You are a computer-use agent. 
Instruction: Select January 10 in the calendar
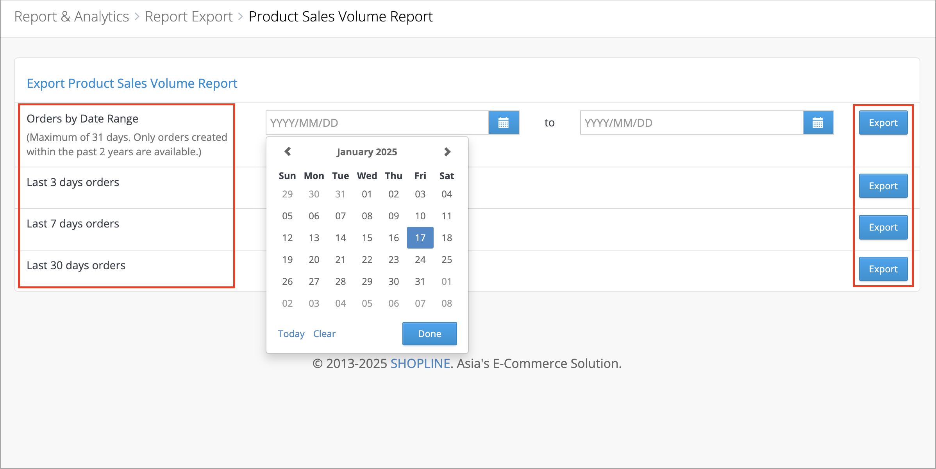coord(420,216)
